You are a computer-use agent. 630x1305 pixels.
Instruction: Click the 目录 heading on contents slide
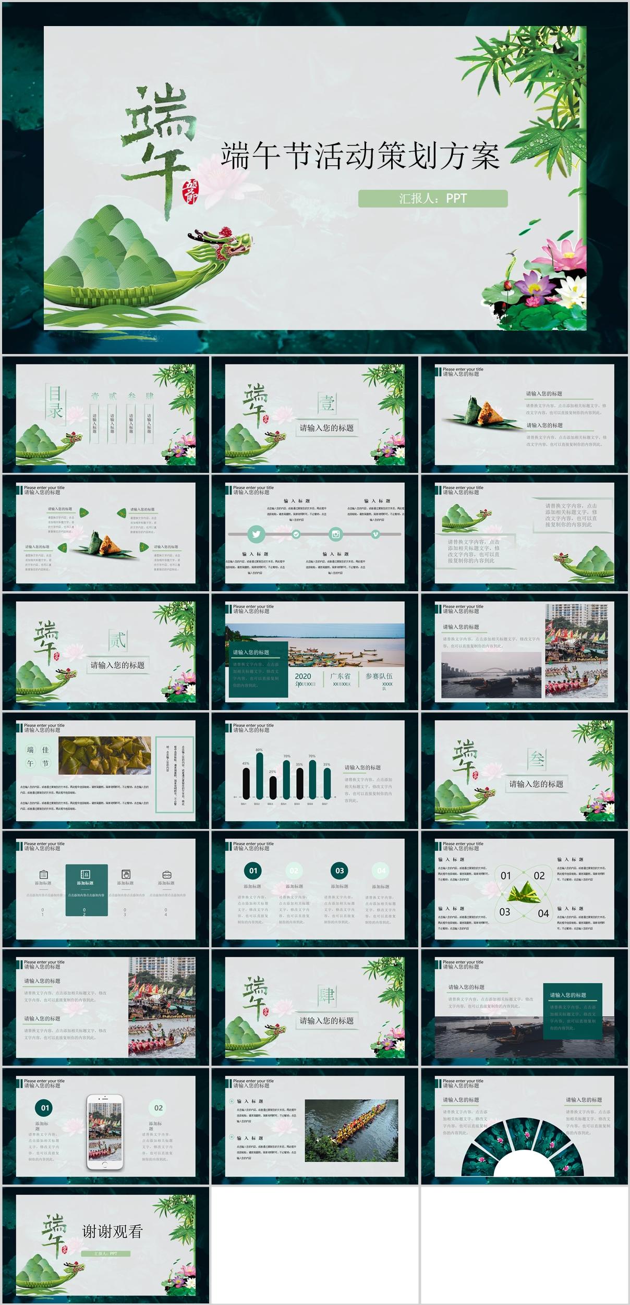[55, 403]
